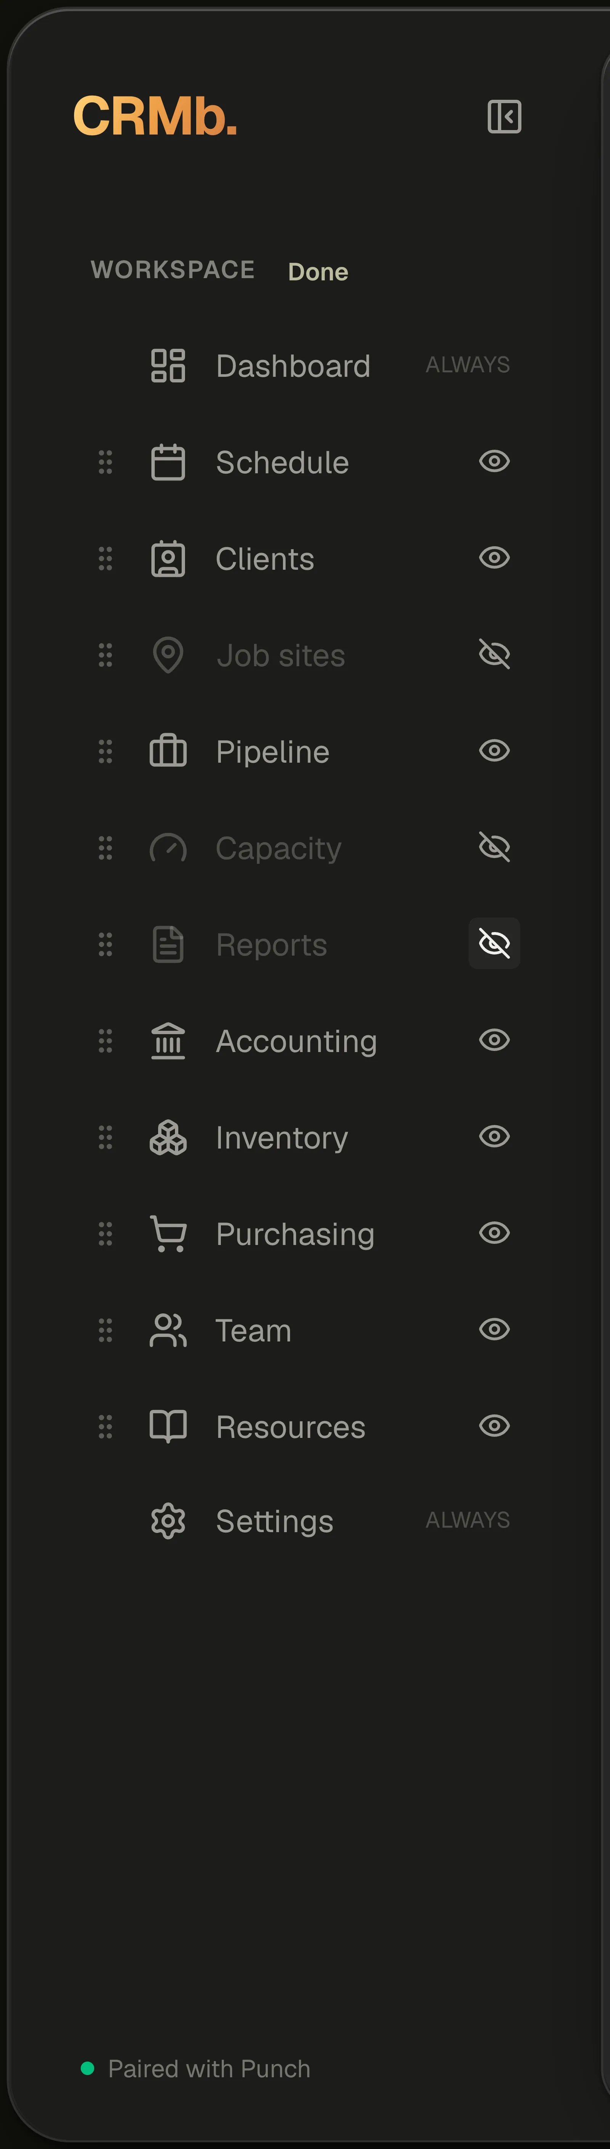Click the Purchasing drag handle
This screenshot has height=2149, width=610.
click(x=105, y=1234)
